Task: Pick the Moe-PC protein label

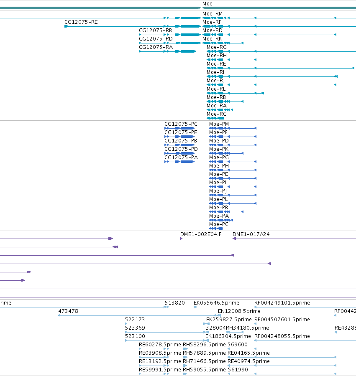Action: pos(218,224)
